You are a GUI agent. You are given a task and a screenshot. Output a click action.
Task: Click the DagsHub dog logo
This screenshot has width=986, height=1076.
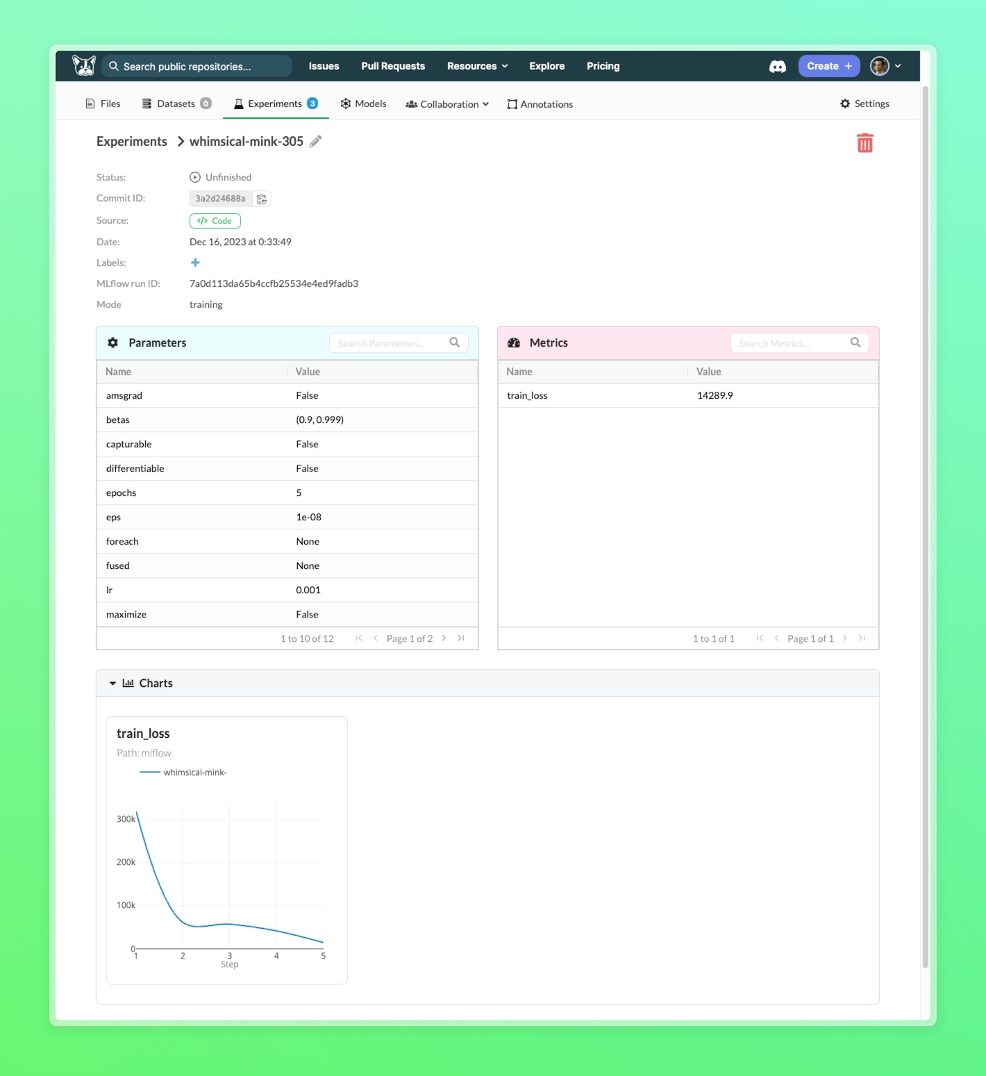click(x=84, y=66)
